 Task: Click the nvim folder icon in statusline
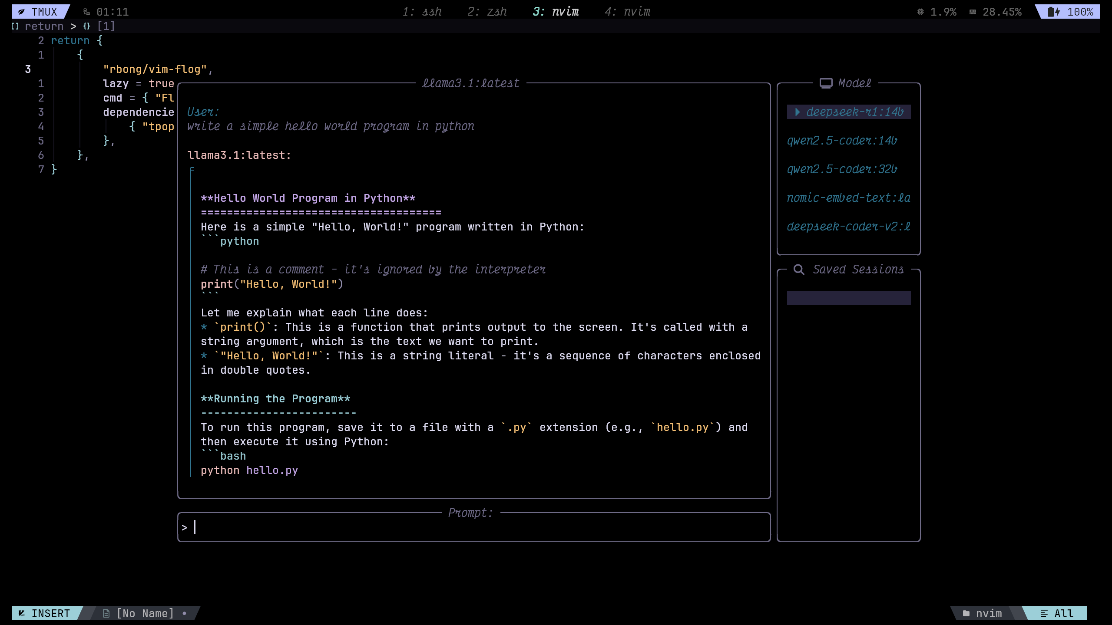966,613
